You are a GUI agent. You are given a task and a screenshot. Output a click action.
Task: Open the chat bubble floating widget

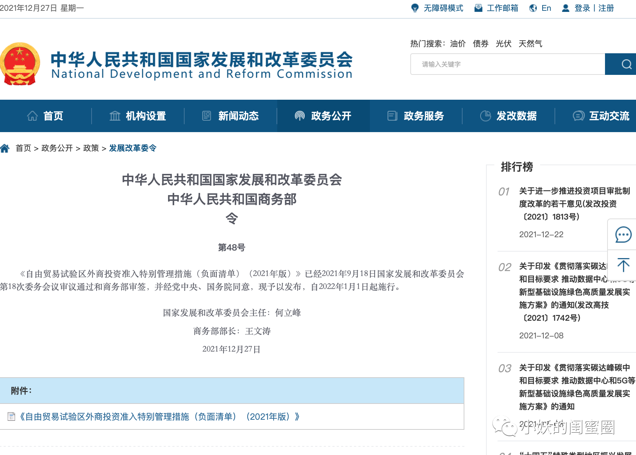tap(623, 235)
